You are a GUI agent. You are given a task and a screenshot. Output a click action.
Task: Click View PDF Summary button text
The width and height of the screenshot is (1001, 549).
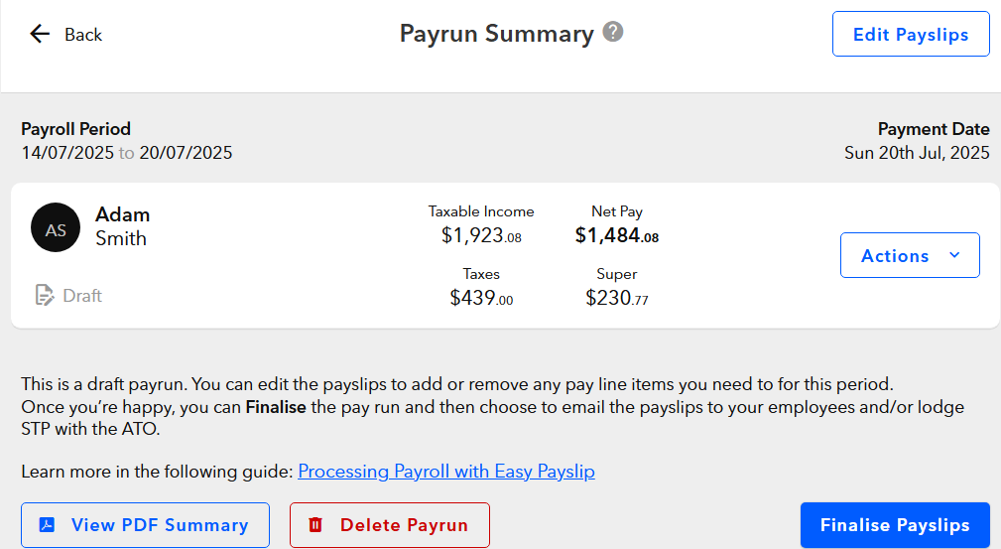coord(160,525)
